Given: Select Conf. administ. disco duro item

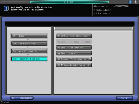Looking at the screenshot, I should [29, 59].
